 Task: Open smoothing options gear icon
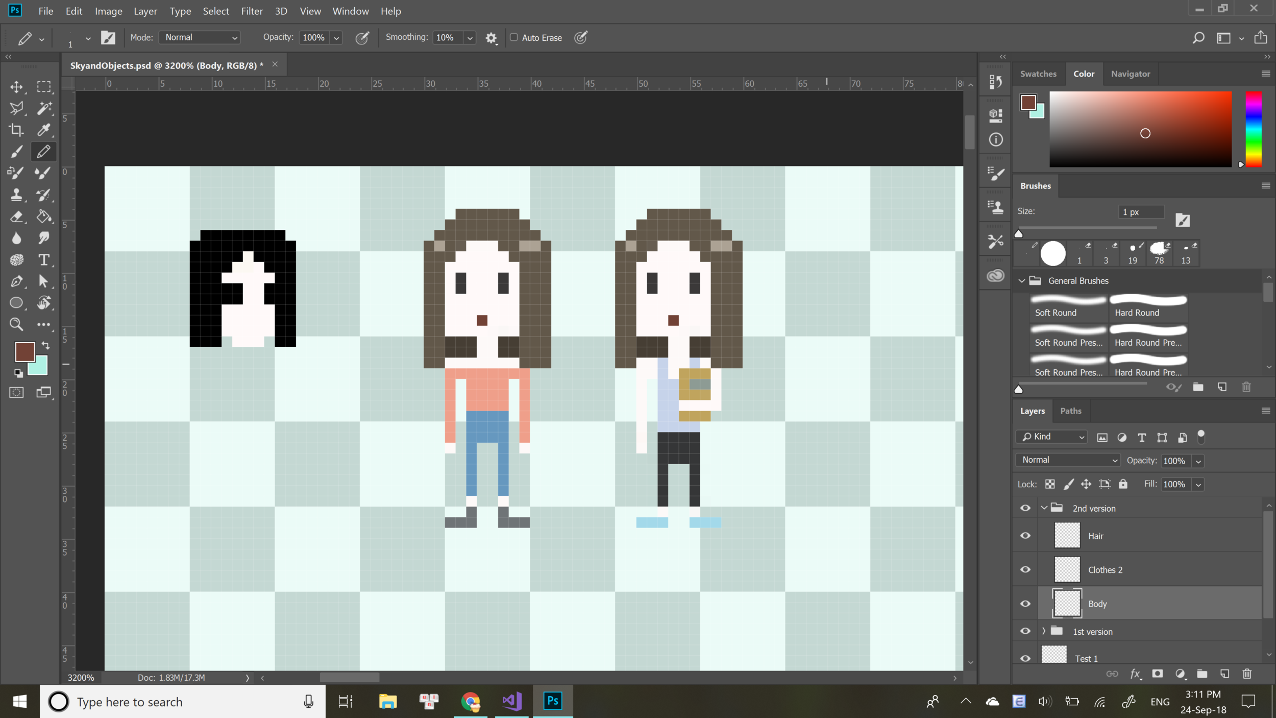(491, 38)
